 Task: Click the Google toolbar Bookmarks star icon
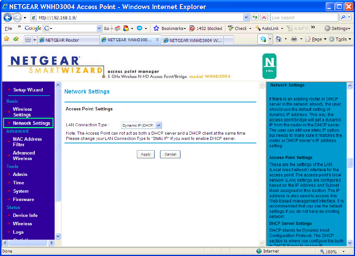156,28
